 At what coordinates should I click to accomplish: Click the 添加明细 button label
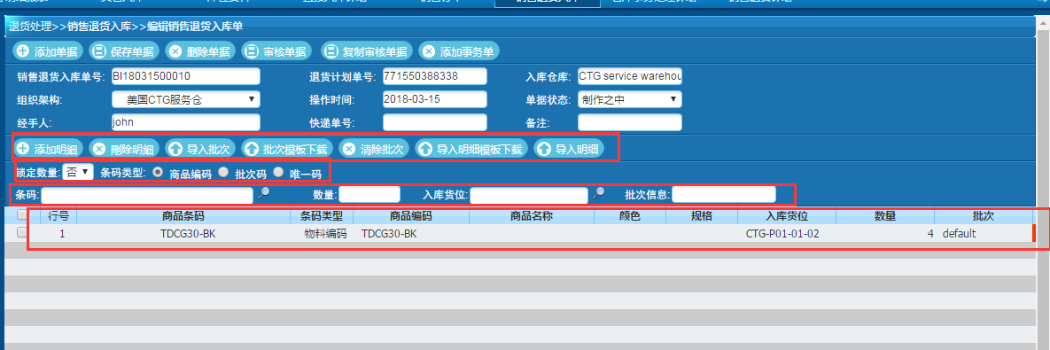click(x=56, y=149)
